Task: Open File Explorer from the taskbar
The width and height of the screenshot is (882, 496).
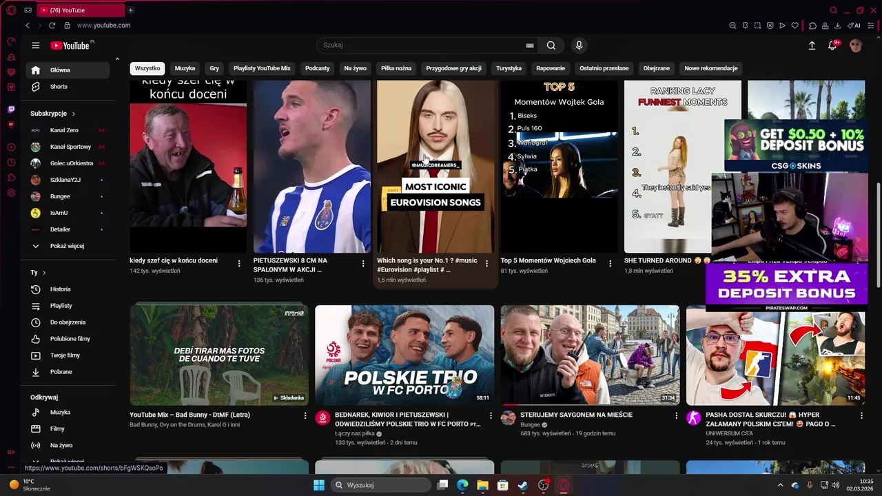Action: pos(483,485)
